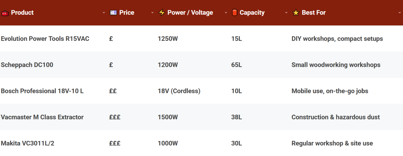The width and height of the screenshot is (403, 156).
Task: Click the gold star icon beside Best For
Action: point(296,13)
